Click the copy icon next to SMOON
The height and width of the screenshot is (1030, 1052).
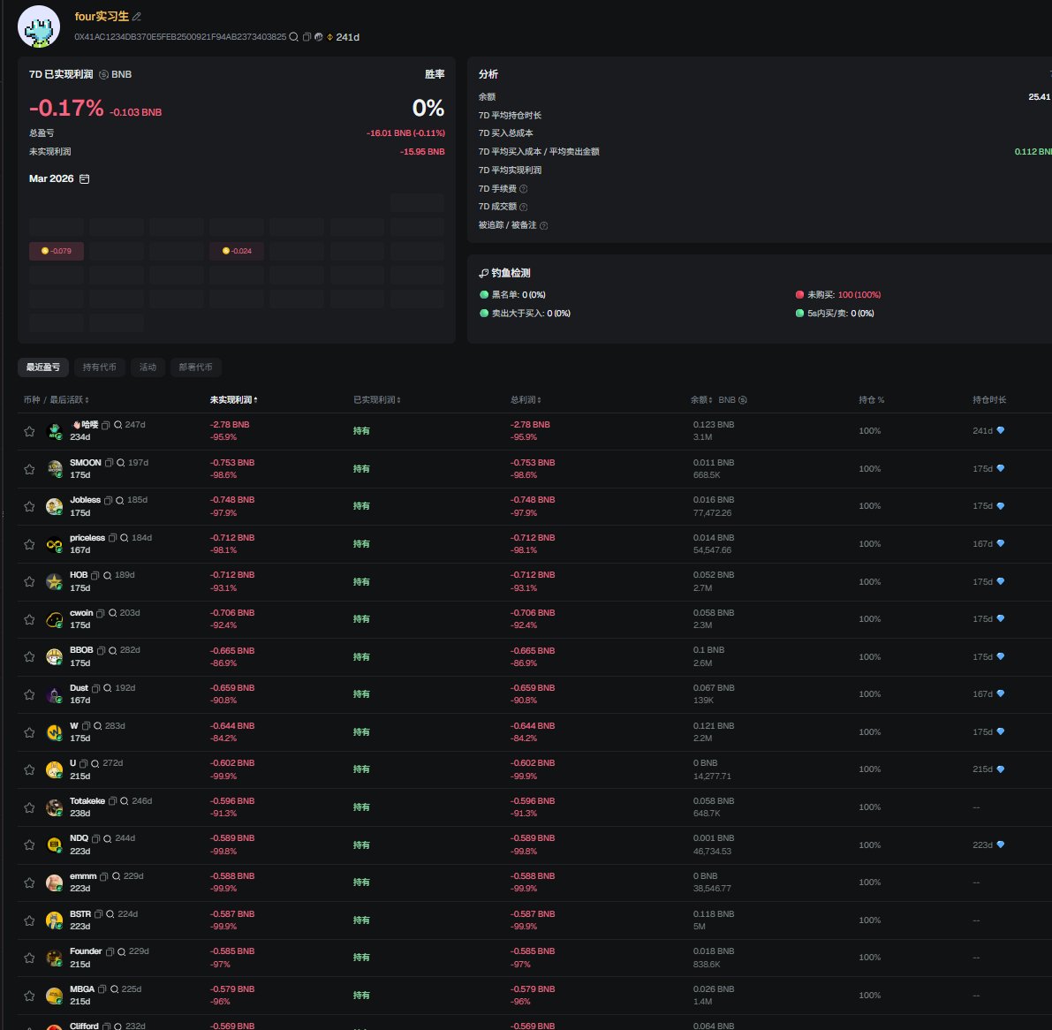tap(110, 463)
